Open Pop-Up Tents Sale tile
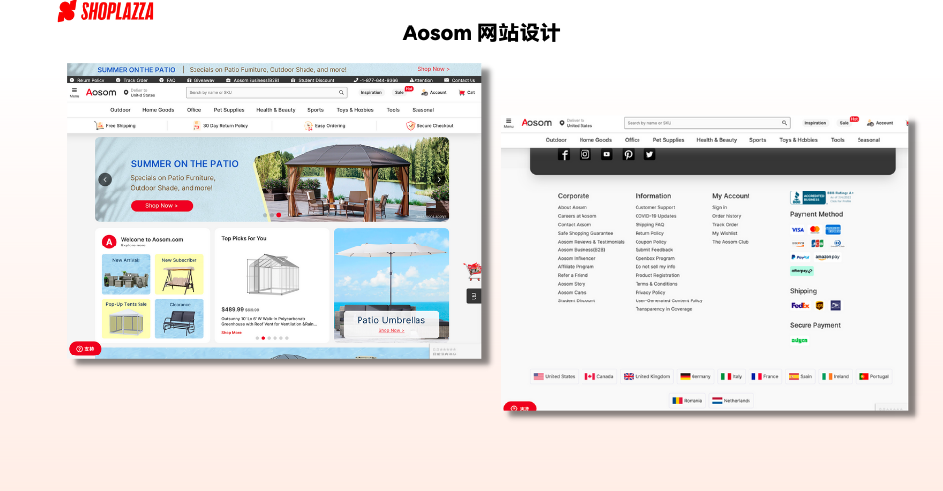The width and height of the screenshot is (943, 491). coord(127,318)
